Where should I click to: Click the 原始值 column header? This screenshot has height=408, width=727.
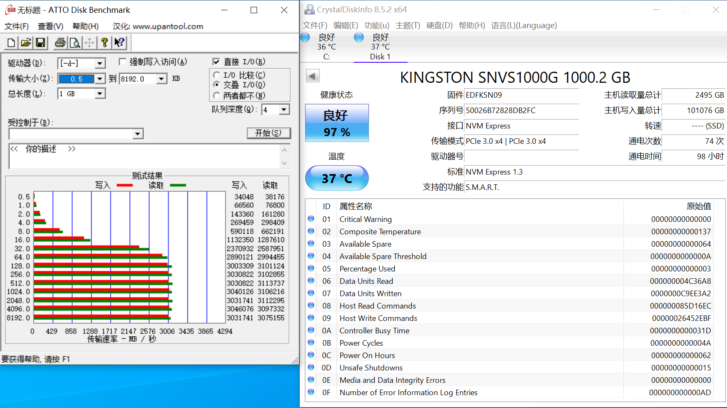699,207
